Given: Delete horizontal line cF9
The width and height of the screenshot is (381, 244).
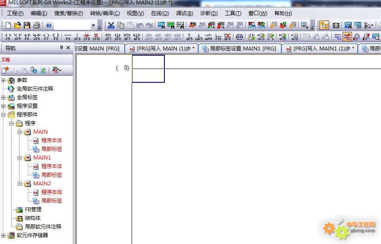Looking at the screenshot, I should click(87, 37).
